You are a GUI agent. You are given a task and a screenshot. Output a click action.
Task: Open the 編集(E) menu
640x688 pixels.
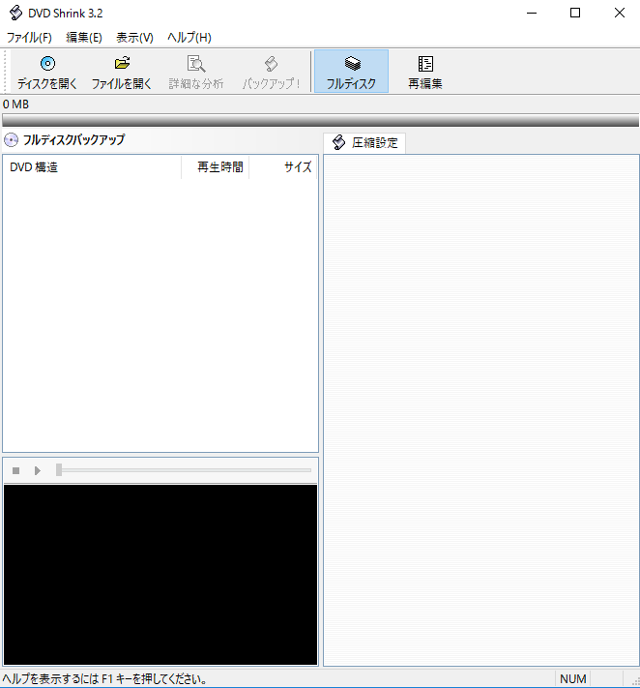pos(84,38)
